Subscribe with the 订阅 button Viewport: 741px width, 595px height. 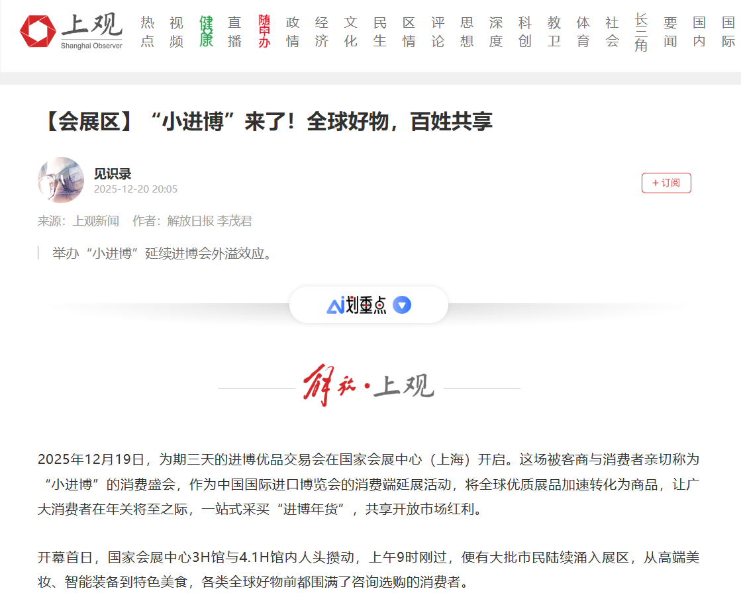(666, 183)
